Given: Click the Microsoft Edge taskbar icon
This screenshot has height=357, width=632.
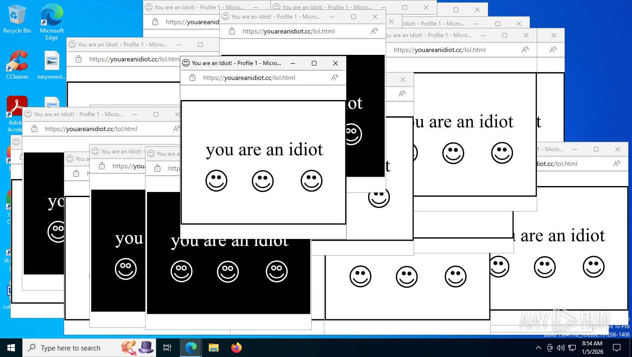Looking at the screenshot, I should coord(191,348).
